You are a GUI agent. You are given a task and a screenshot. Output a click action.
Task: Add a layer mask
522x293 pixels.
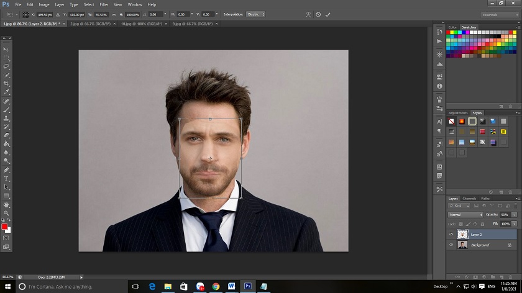[x=475, y=277]
